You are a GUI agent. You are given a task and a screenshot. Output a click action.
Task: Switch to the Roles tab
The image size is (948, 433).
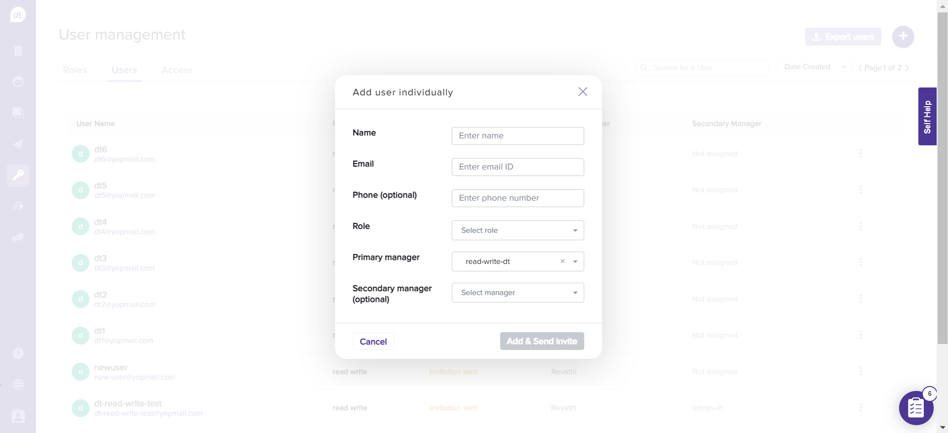75,70
